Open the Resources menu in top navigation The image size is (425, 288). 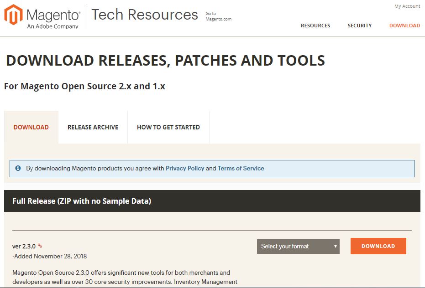(x=315, y=26)
